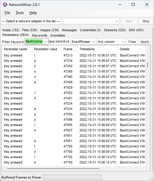Click the NetworkMiner app icon in the title bar
Viewport: 154px width, 181px height.
click(x=5, y=5)
